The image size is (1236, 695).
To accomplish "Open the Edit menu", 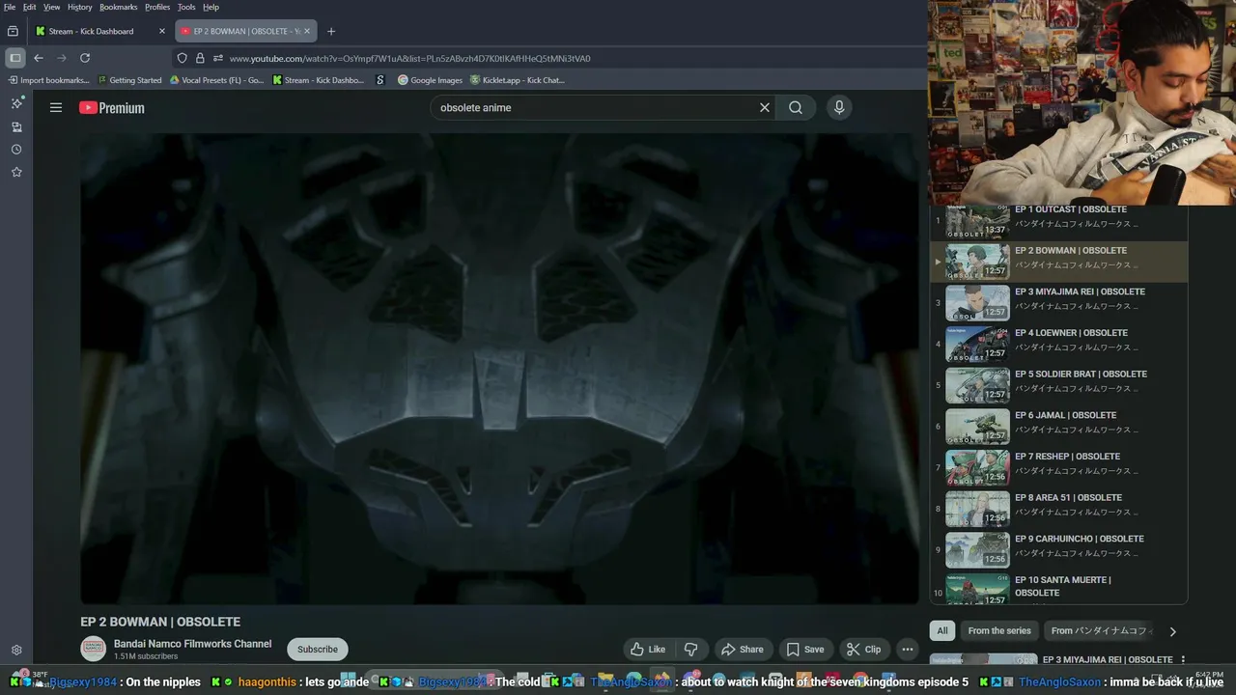I will coord(30,7).
